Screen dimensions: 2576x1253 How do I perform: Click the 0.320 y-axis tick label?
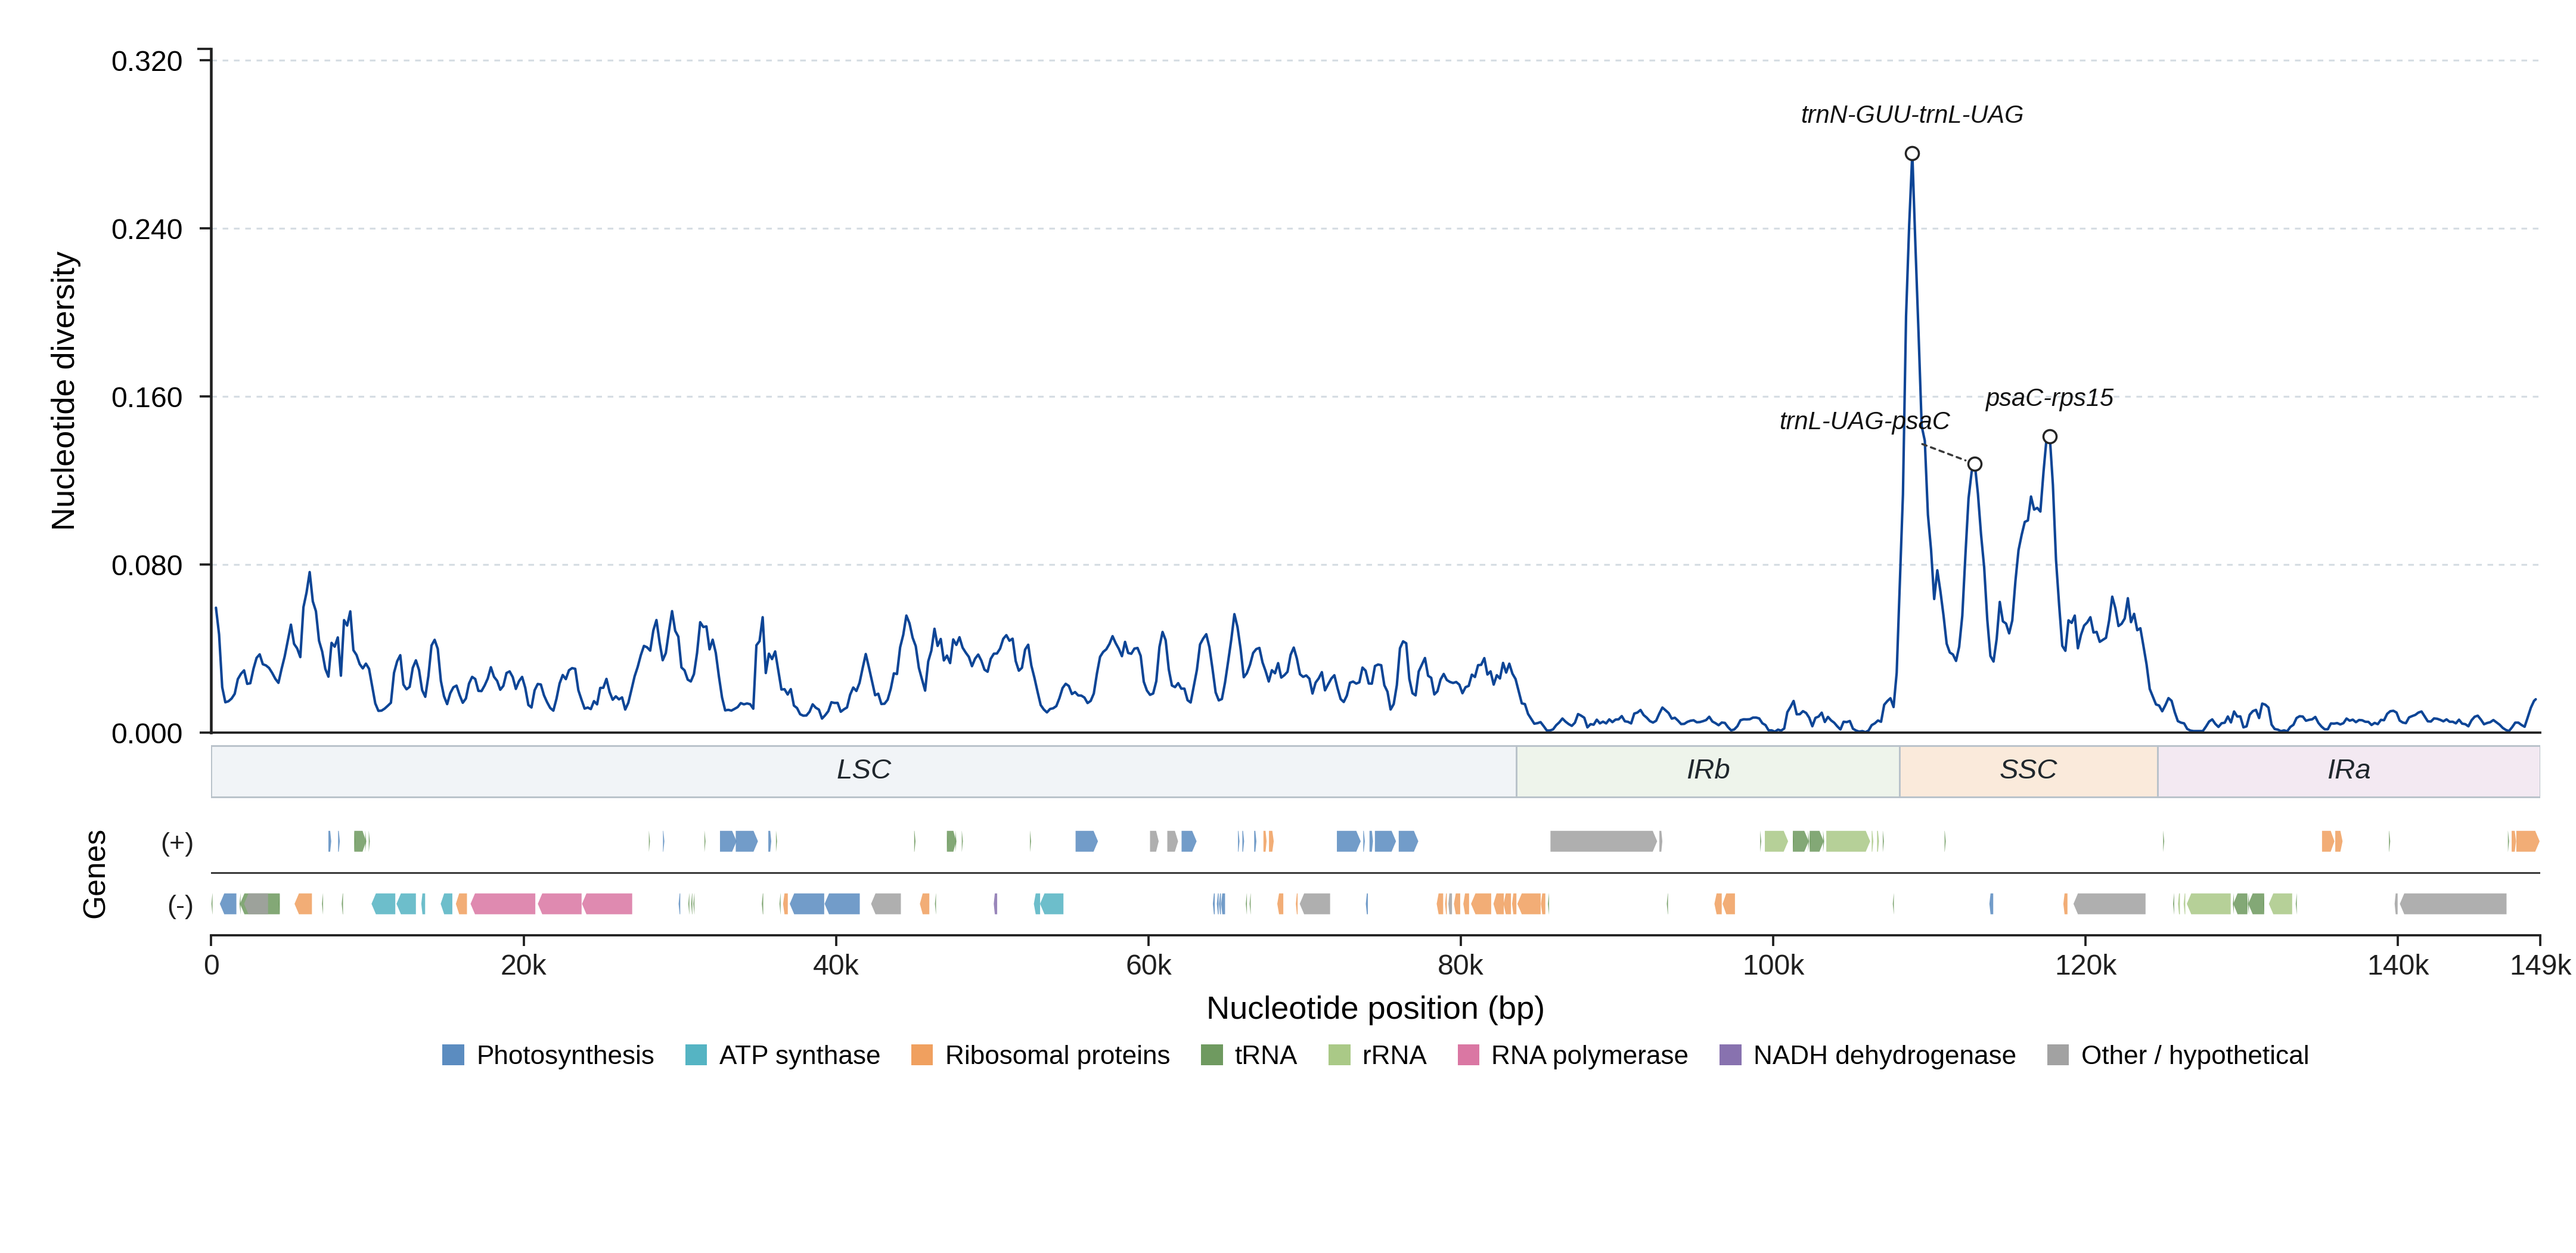(x=147, y=61)
